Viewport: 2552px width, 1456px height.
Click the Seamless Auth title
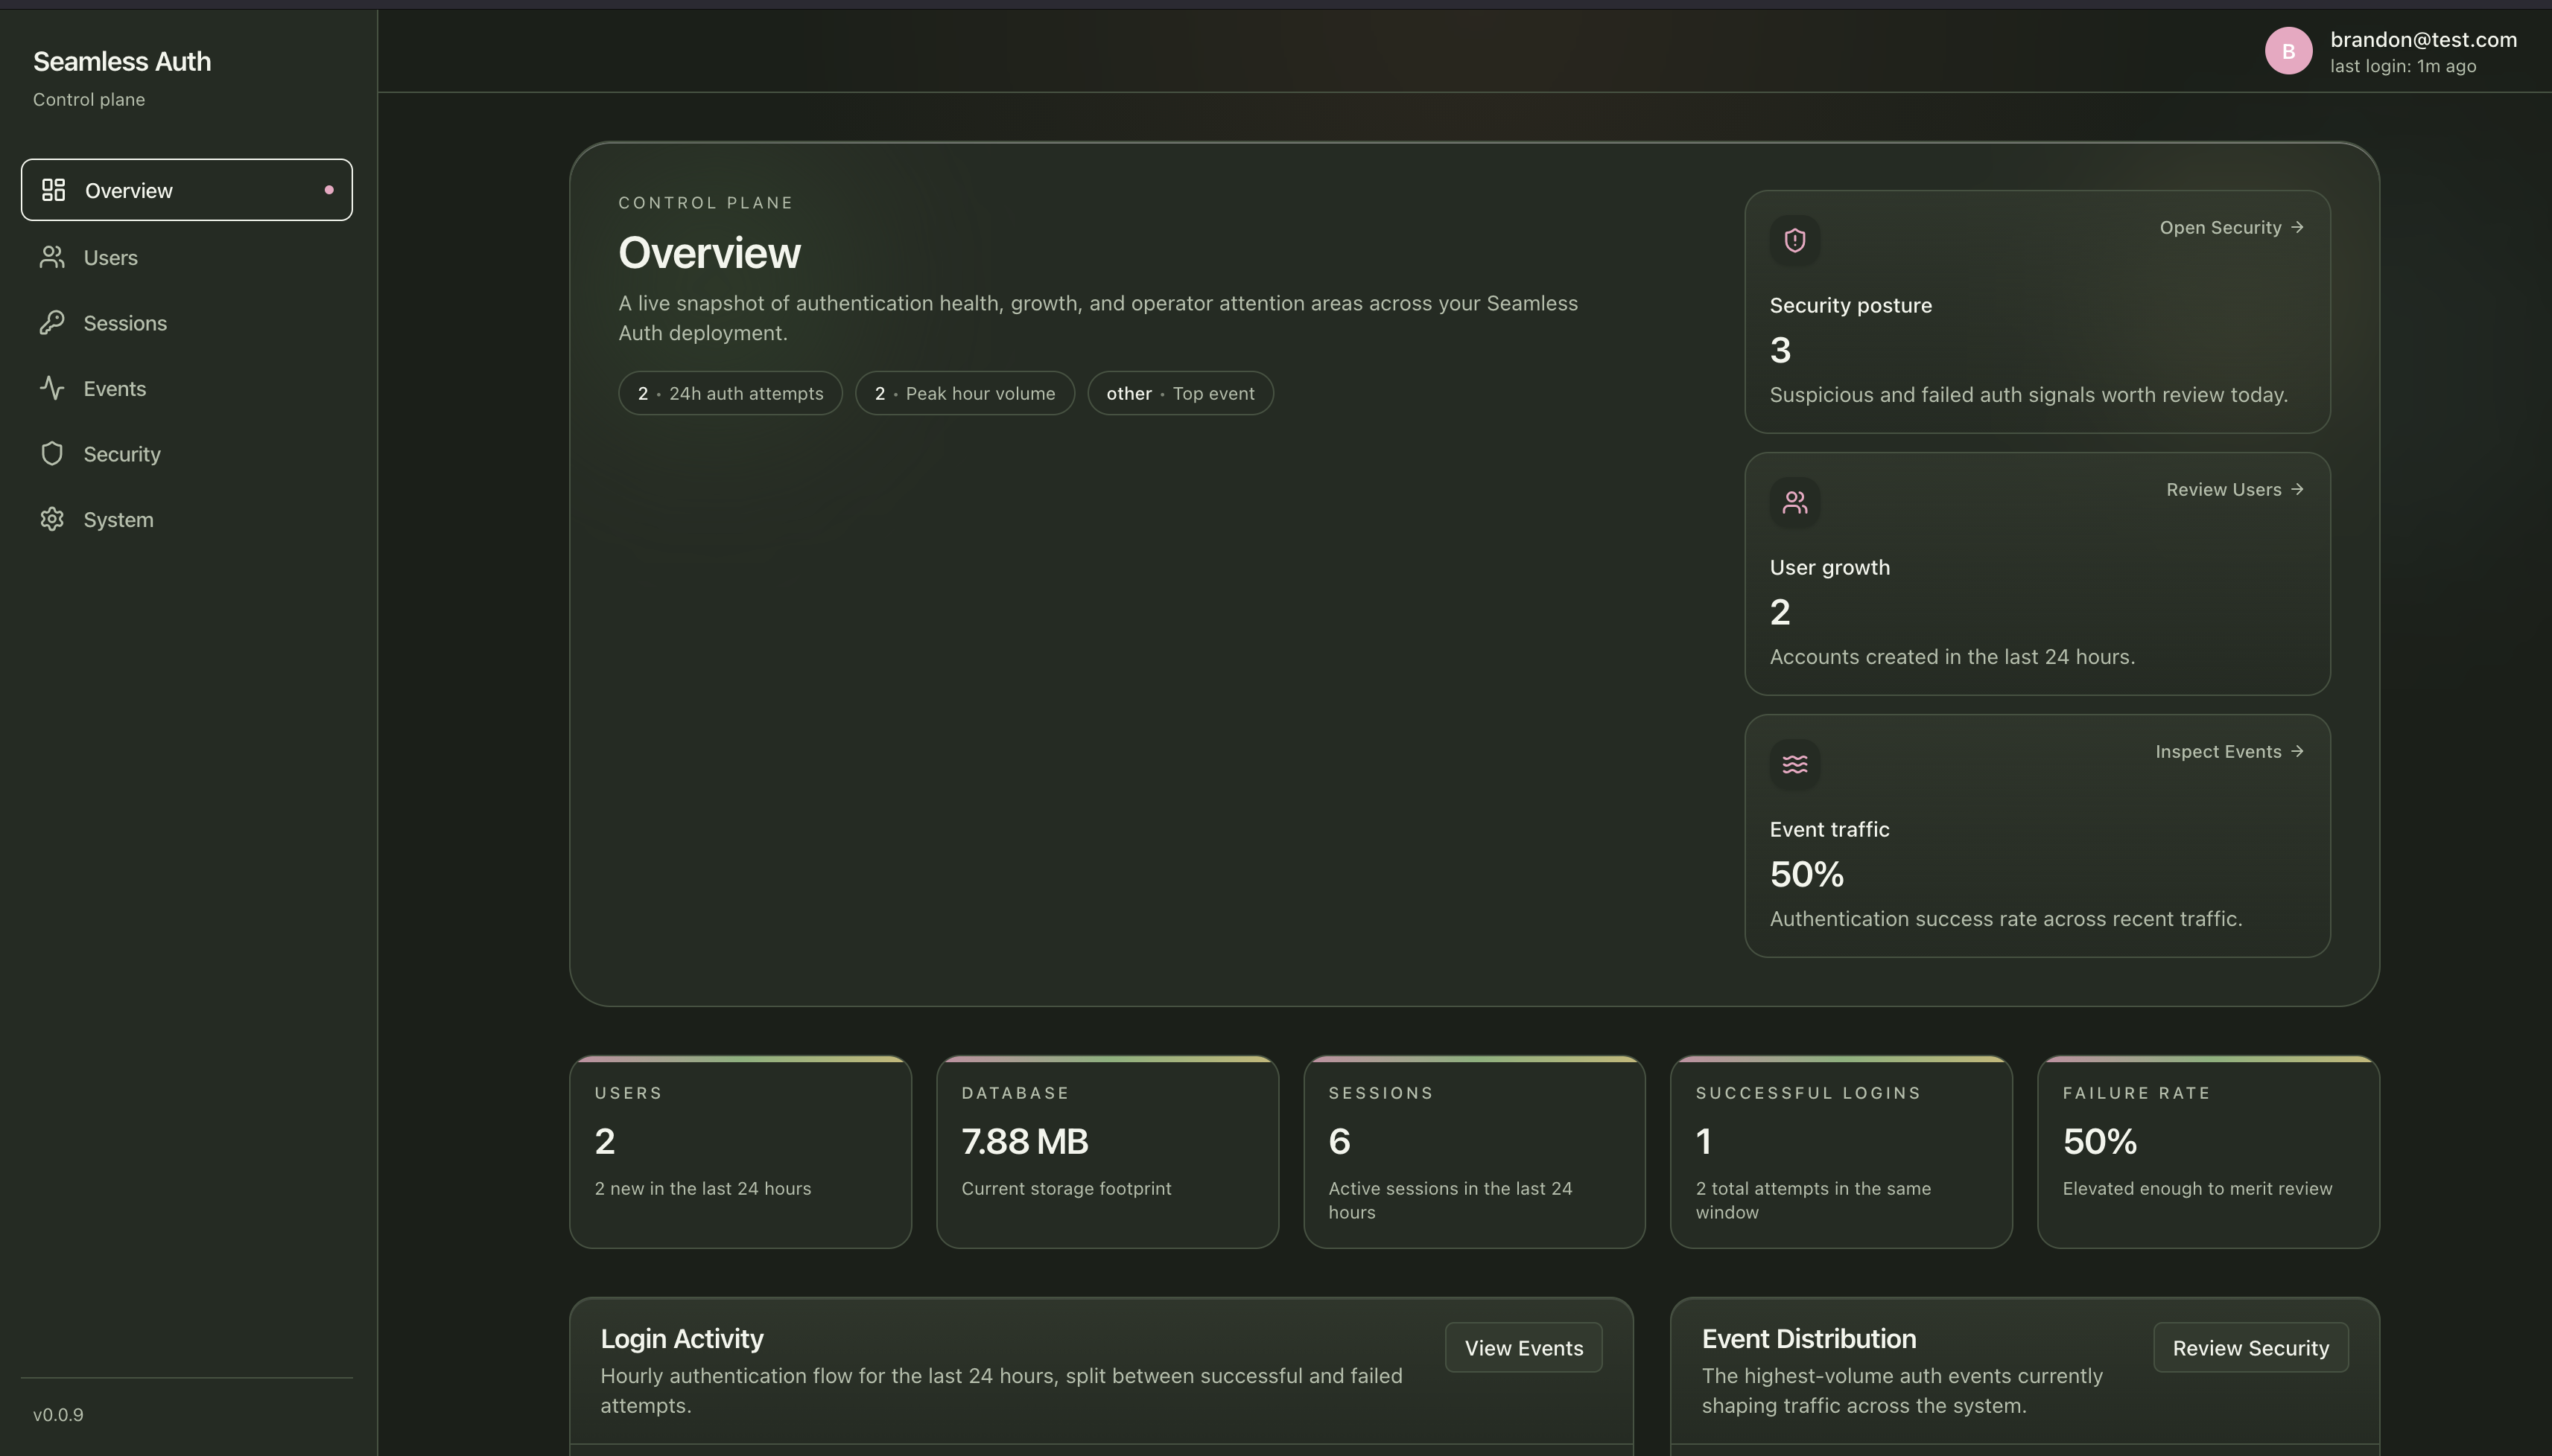coord(122,61)
